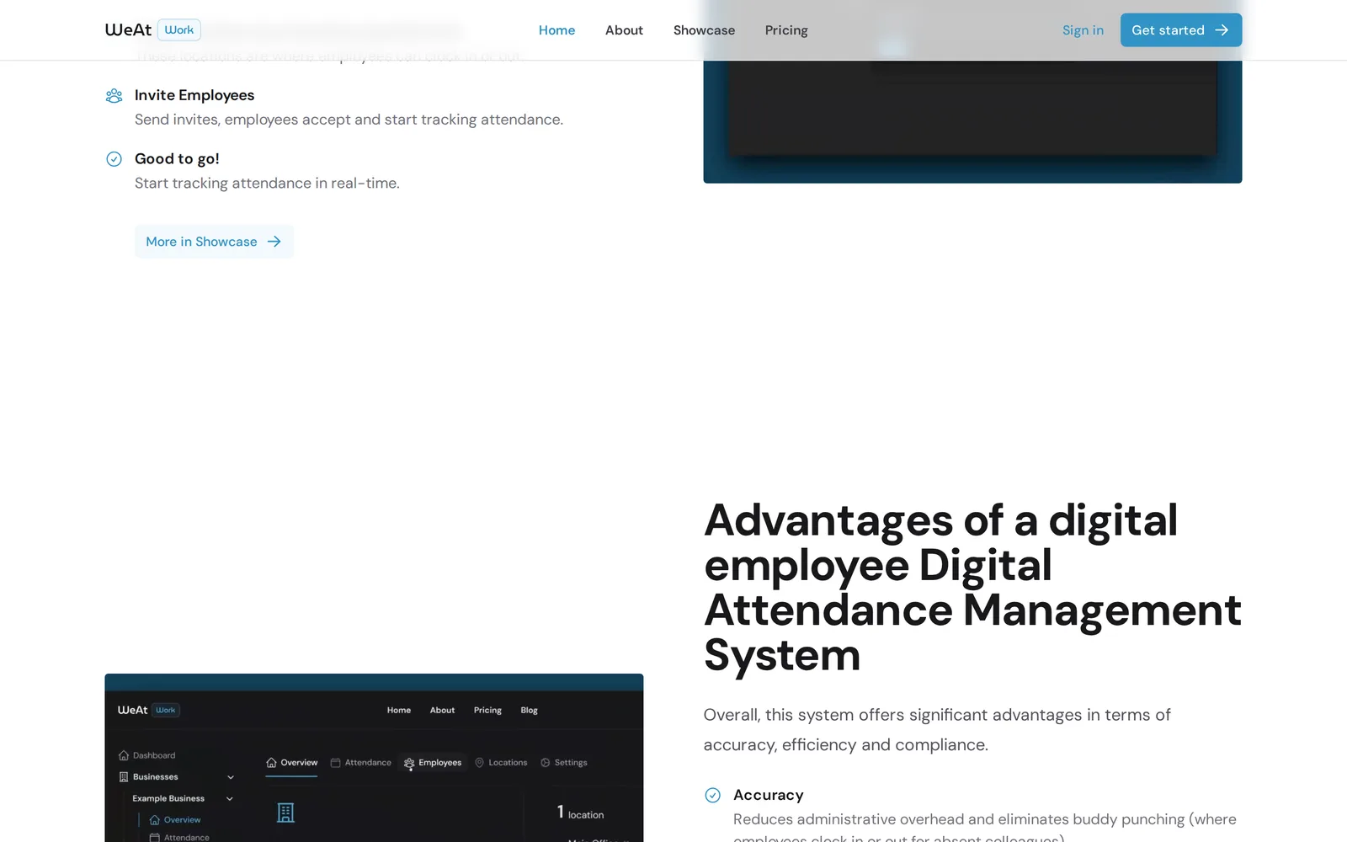
Task: Click Locations pin icon in preview tabs
Action: [x=479, y=763]
